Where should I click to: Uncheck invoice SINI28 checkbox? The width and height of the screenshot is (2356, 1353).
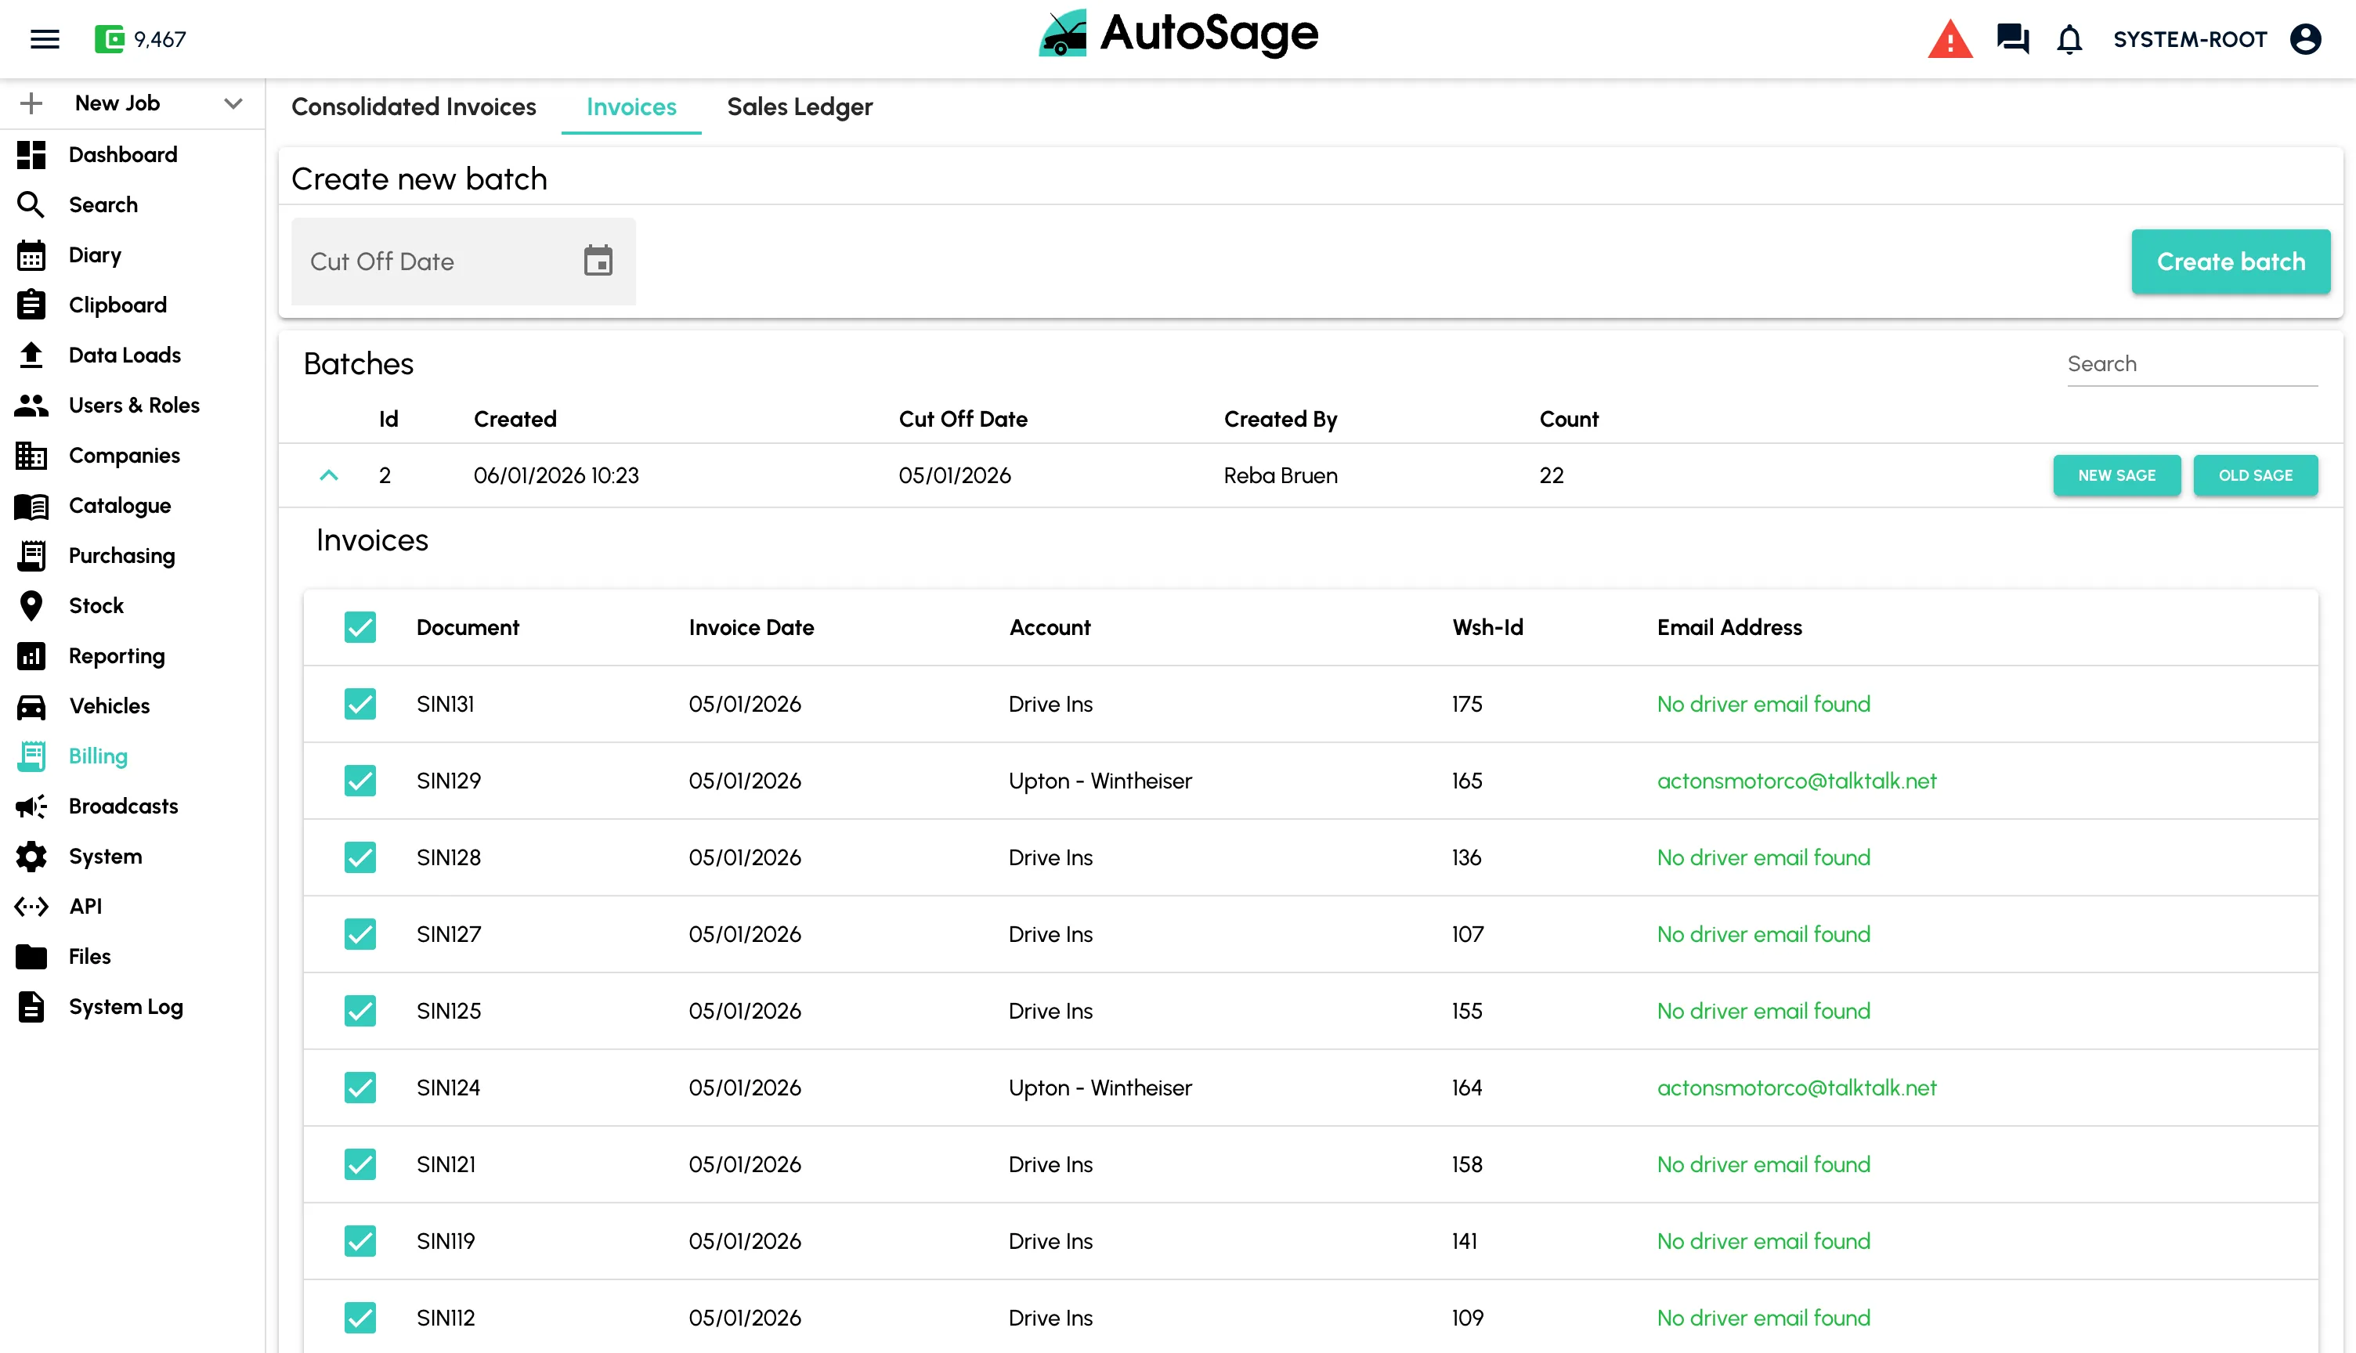tap(360, 857)
